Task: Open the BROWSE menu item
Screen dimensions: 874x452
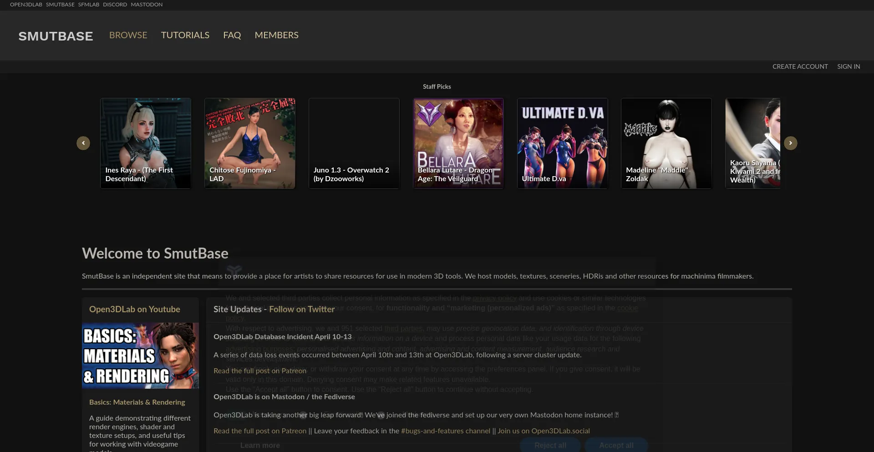Action: [128, 35]
